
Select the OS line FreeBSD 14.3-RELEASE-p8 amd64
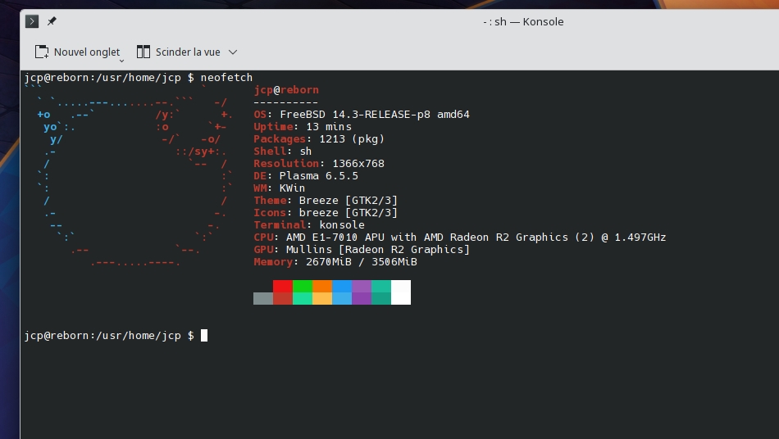(x=362, y=114)
